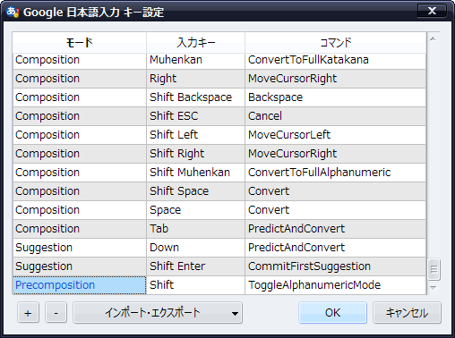The height and width of the screenshot is (338, 455).
Task: Select the ConvertToFullAlphanumeric command cell
Action: [336, 173]
